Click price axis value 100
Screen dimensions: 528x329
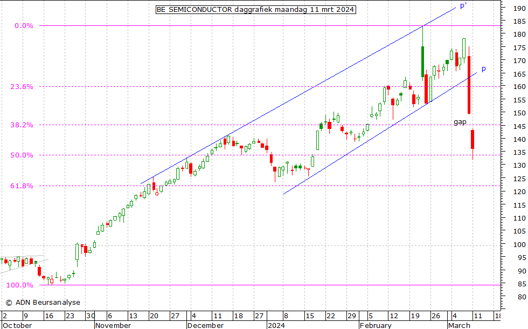coord(519,245)
